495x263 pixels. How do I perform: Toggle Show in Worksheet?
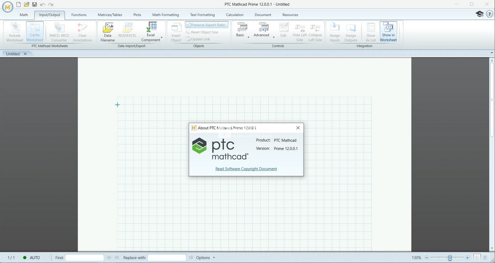point(388,32)
